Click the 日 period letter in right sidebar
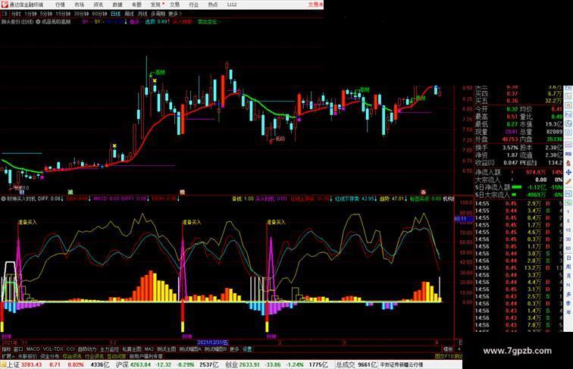Image resolution: width=573 pixels, height=369 pixels. [568, 258]
